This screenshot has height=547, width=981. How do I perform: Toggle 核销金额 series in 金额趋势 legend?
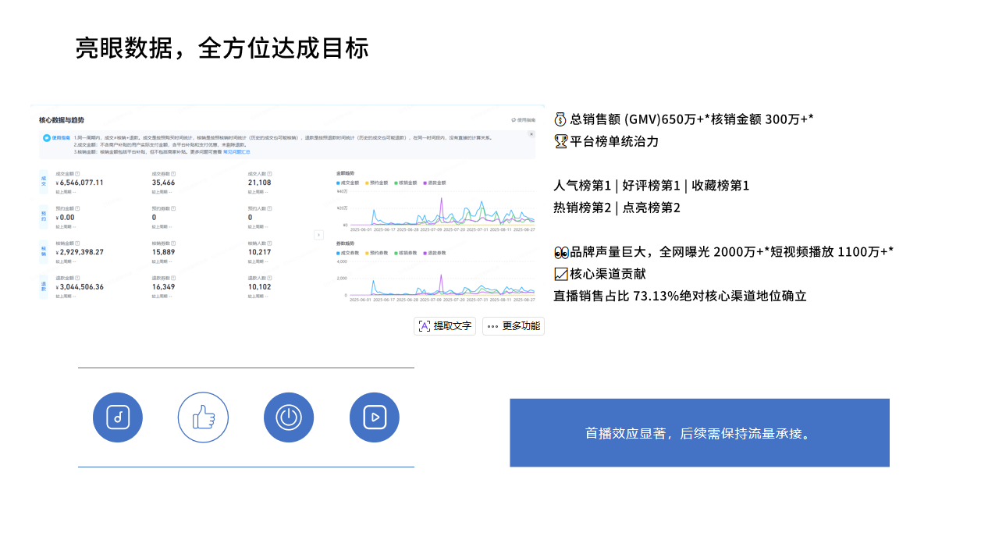(406, 183)
